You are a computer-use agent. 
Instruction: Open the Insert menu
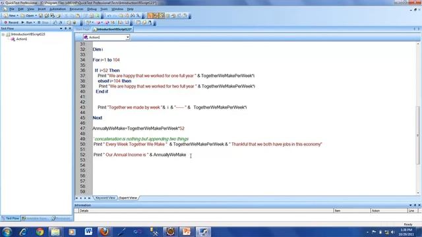coord(42,9)
